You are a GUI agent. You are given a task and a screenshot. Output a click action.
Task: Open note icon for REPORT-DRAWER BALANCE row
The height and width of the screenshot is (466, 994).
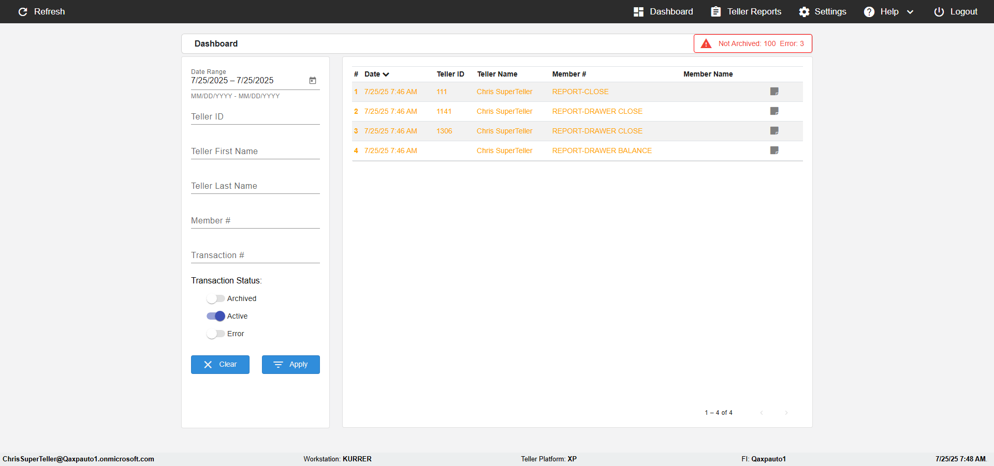tap(774, 151)
